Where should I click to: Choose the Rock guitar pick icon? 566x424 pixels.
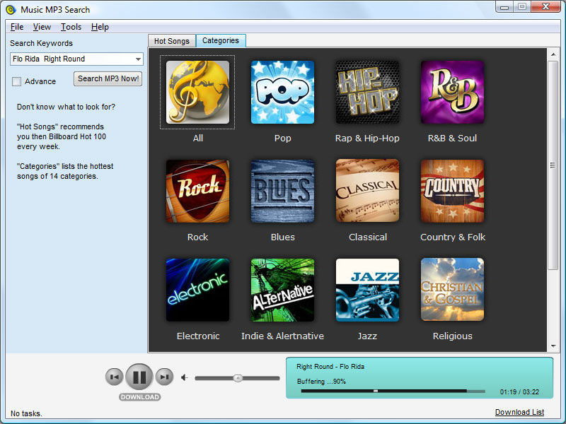tap(197, 191)
